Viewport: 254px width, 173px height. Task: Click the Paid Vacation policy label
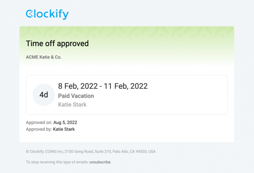pyautogui.click(x=76, y=96)
